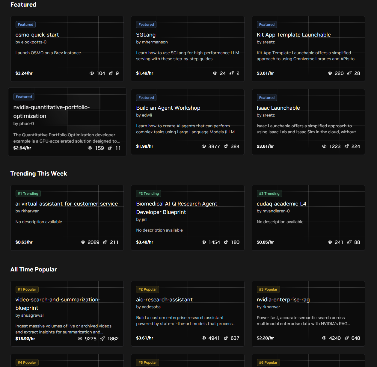Click the eye icon on Biomedical AI-Q Research Agent card
This screenshot has width=377, height=367.
204,242
